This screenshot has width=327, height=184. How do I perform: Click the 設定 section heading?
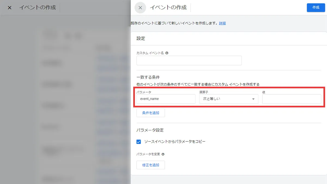coord(141,38)
